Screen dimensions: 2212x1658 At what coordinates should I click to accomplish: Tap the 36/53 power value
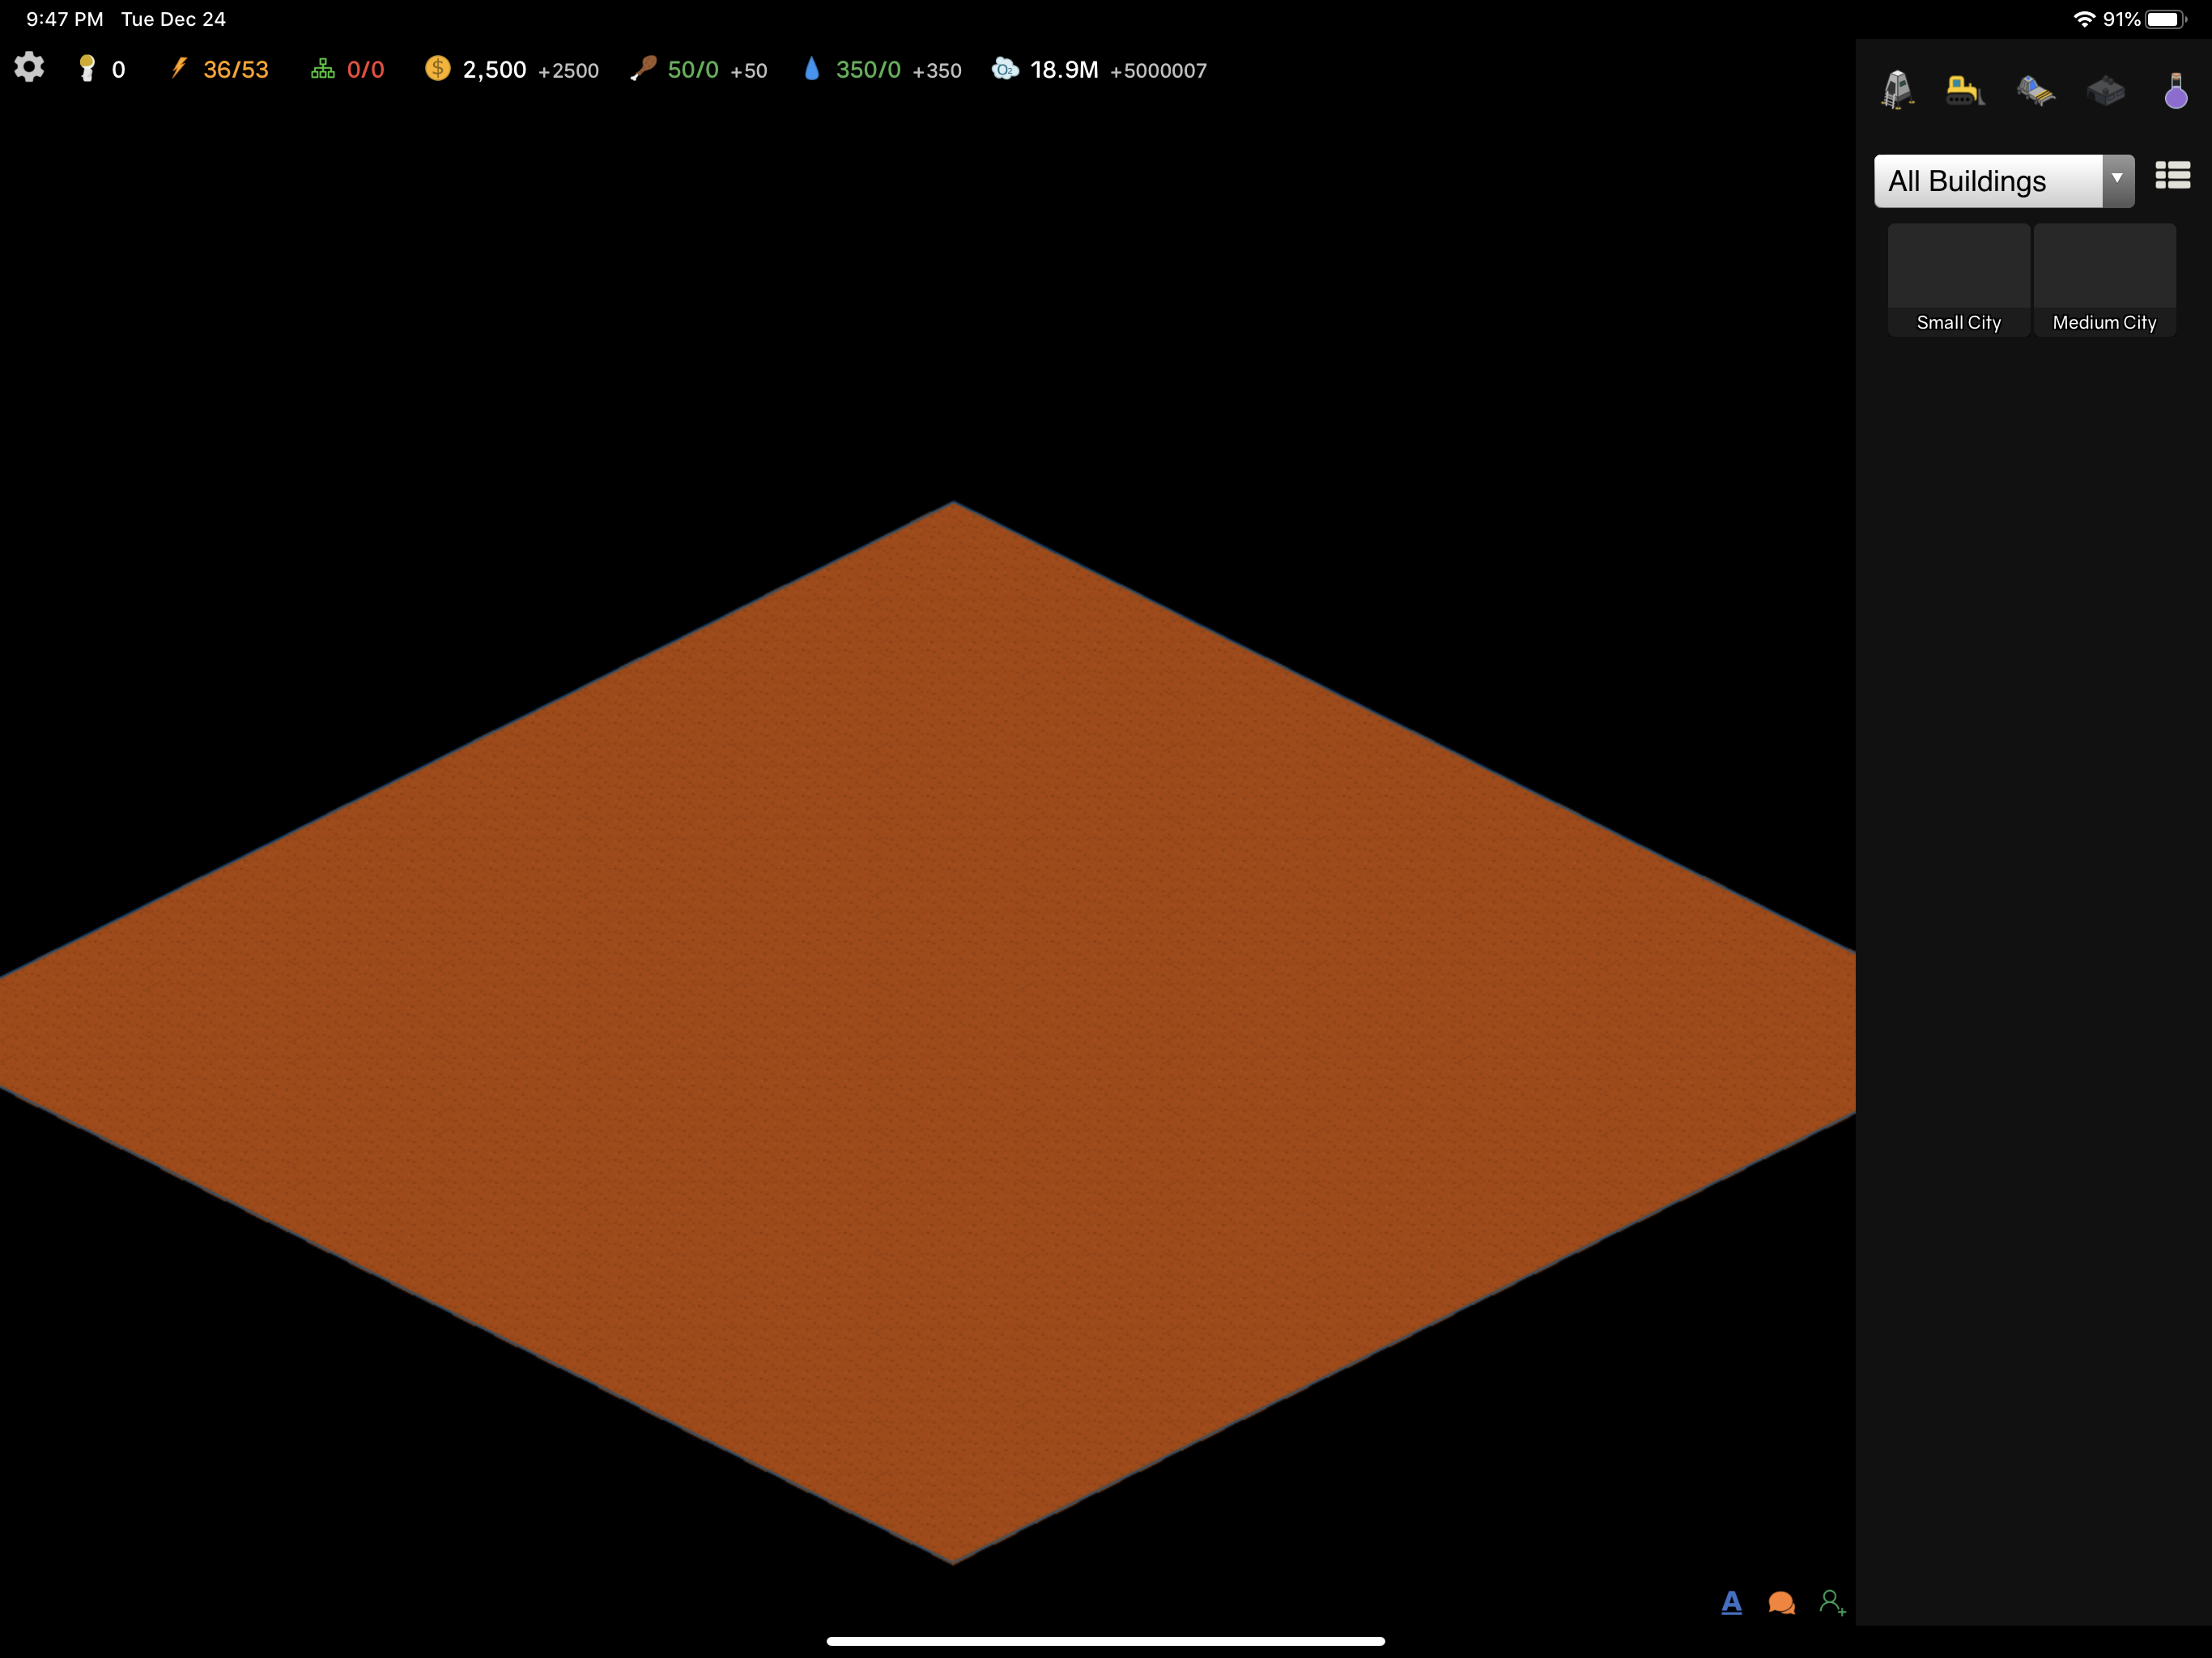(236, 70)
